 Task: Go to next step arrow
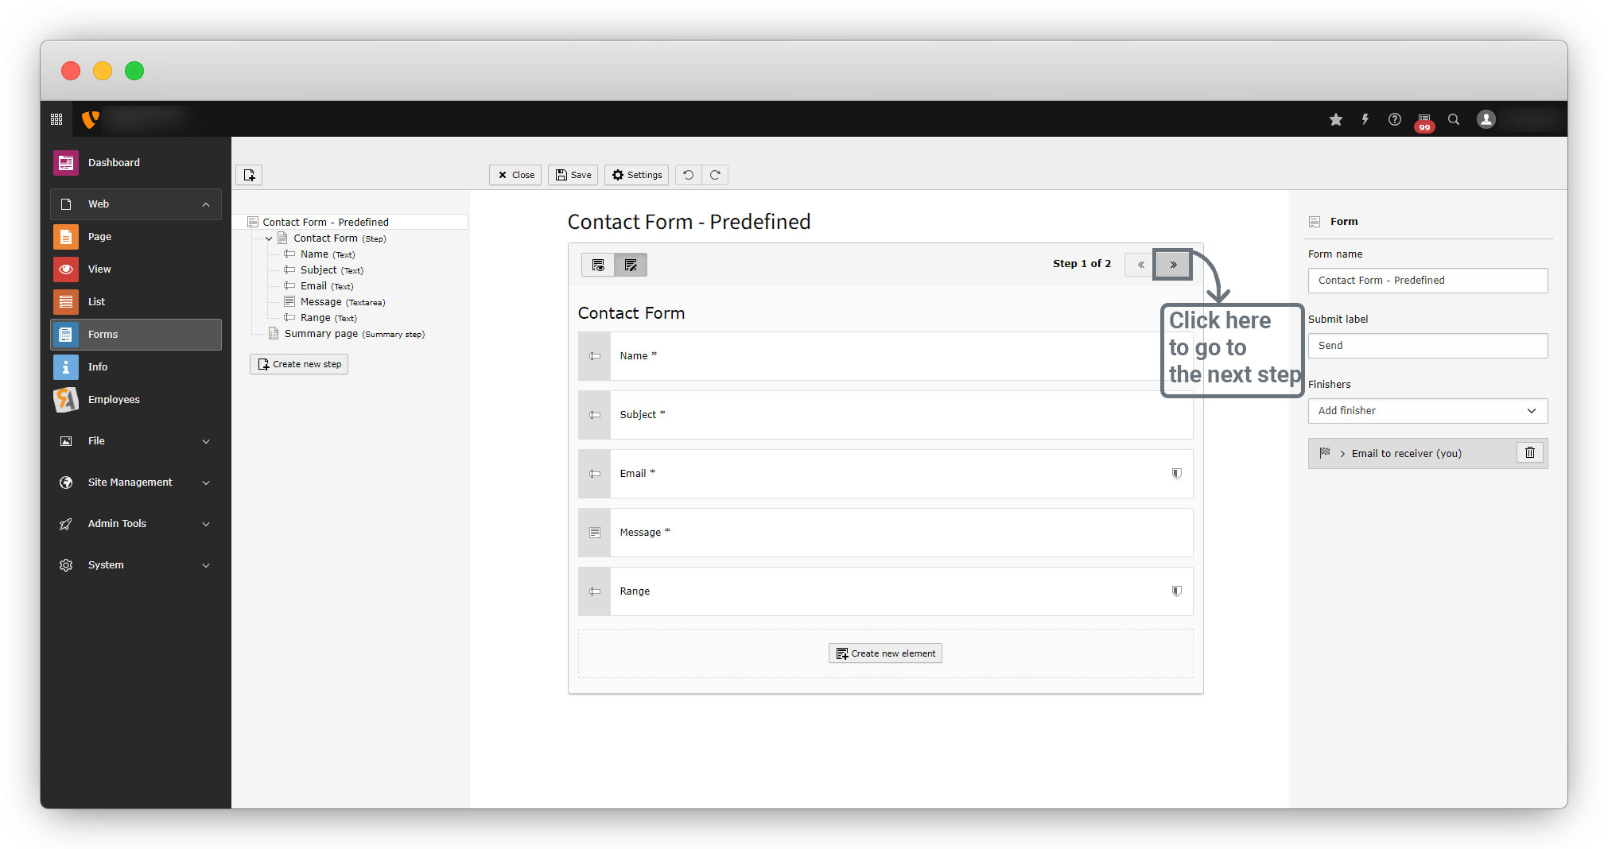(1173, 265)
